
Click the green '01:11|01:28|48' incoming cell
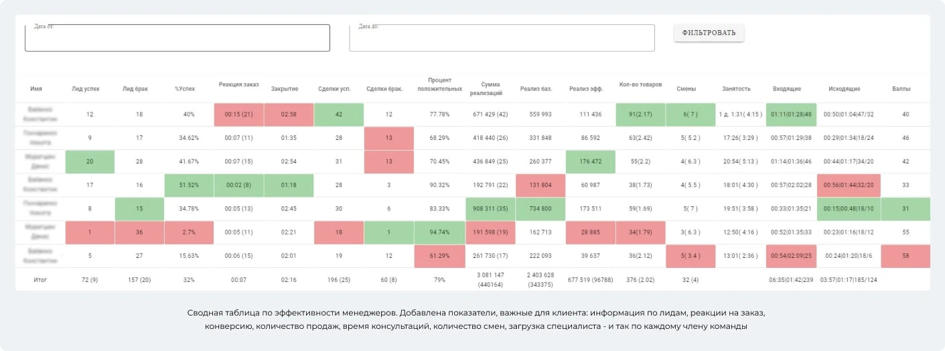[791, 115]
